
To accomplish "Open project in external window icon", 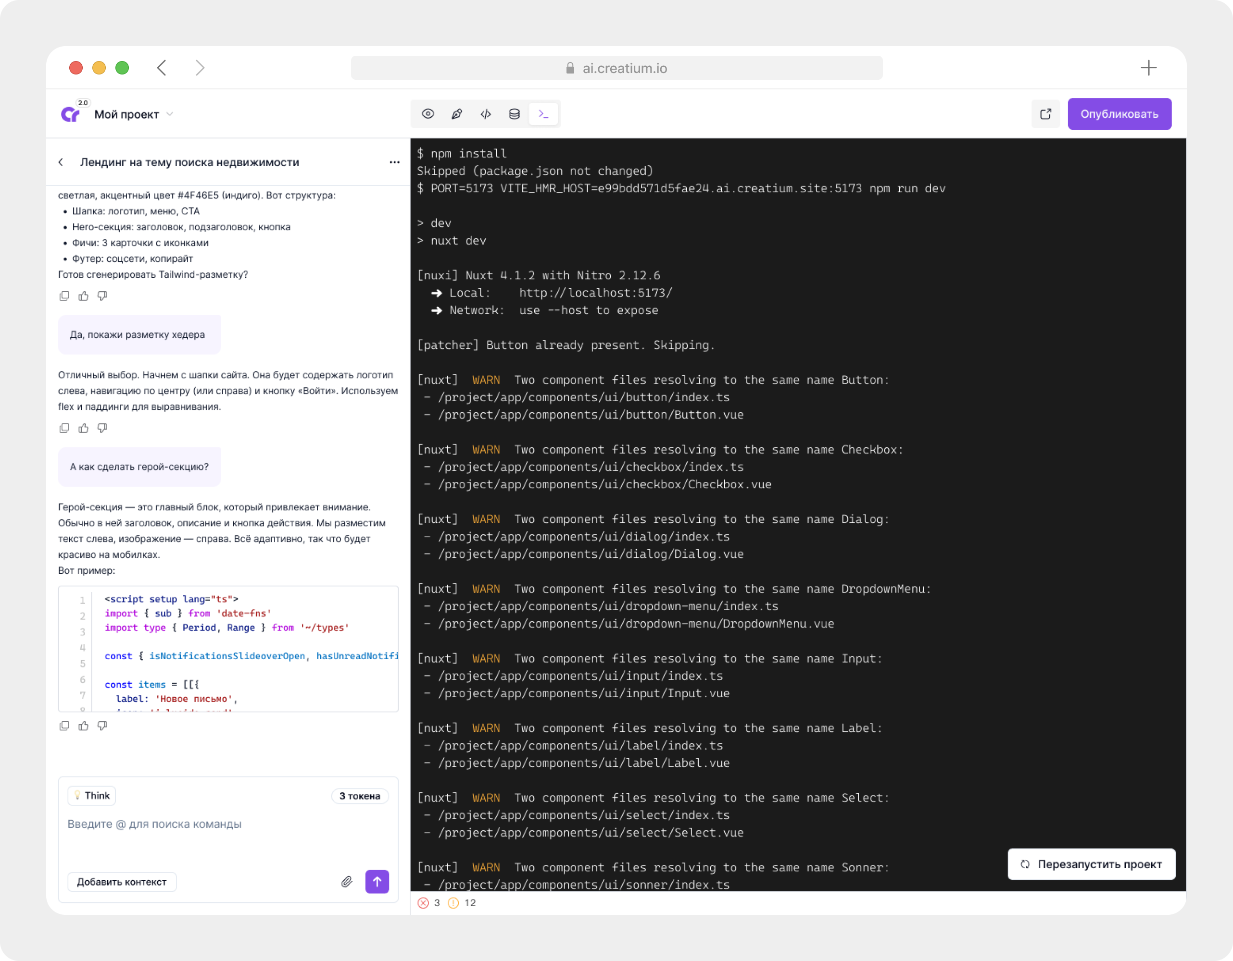I will click(x=1045, y=114).
